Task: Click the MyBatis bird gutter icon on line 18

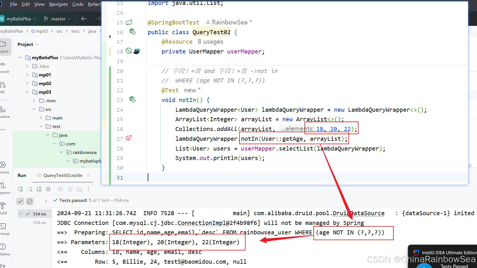Action: point(137,51)
